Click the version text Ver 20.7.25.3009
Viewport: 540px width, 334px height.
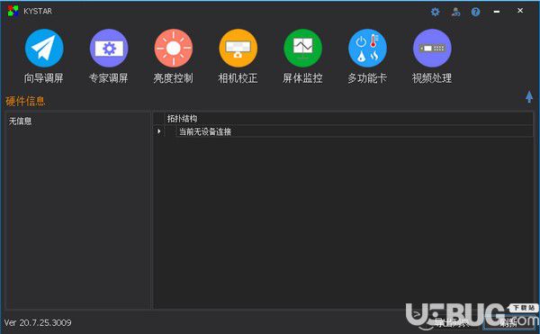38,322
